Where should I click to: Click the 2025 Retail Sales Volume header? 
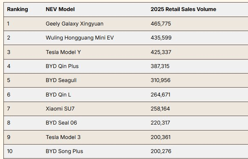click(x=183, y=9)
